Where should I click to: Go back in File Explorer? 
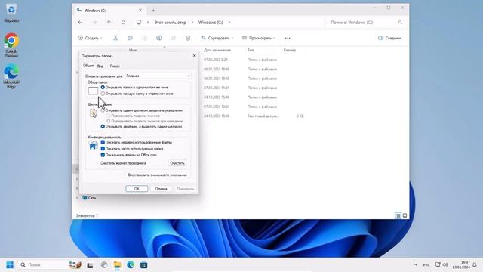coord(80,23)
